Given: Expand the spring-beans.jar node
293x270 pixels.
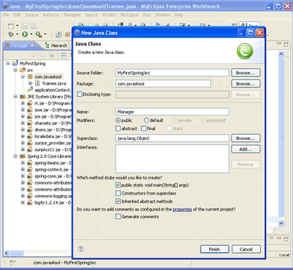Looking at the screenshot, I should 23,163.
